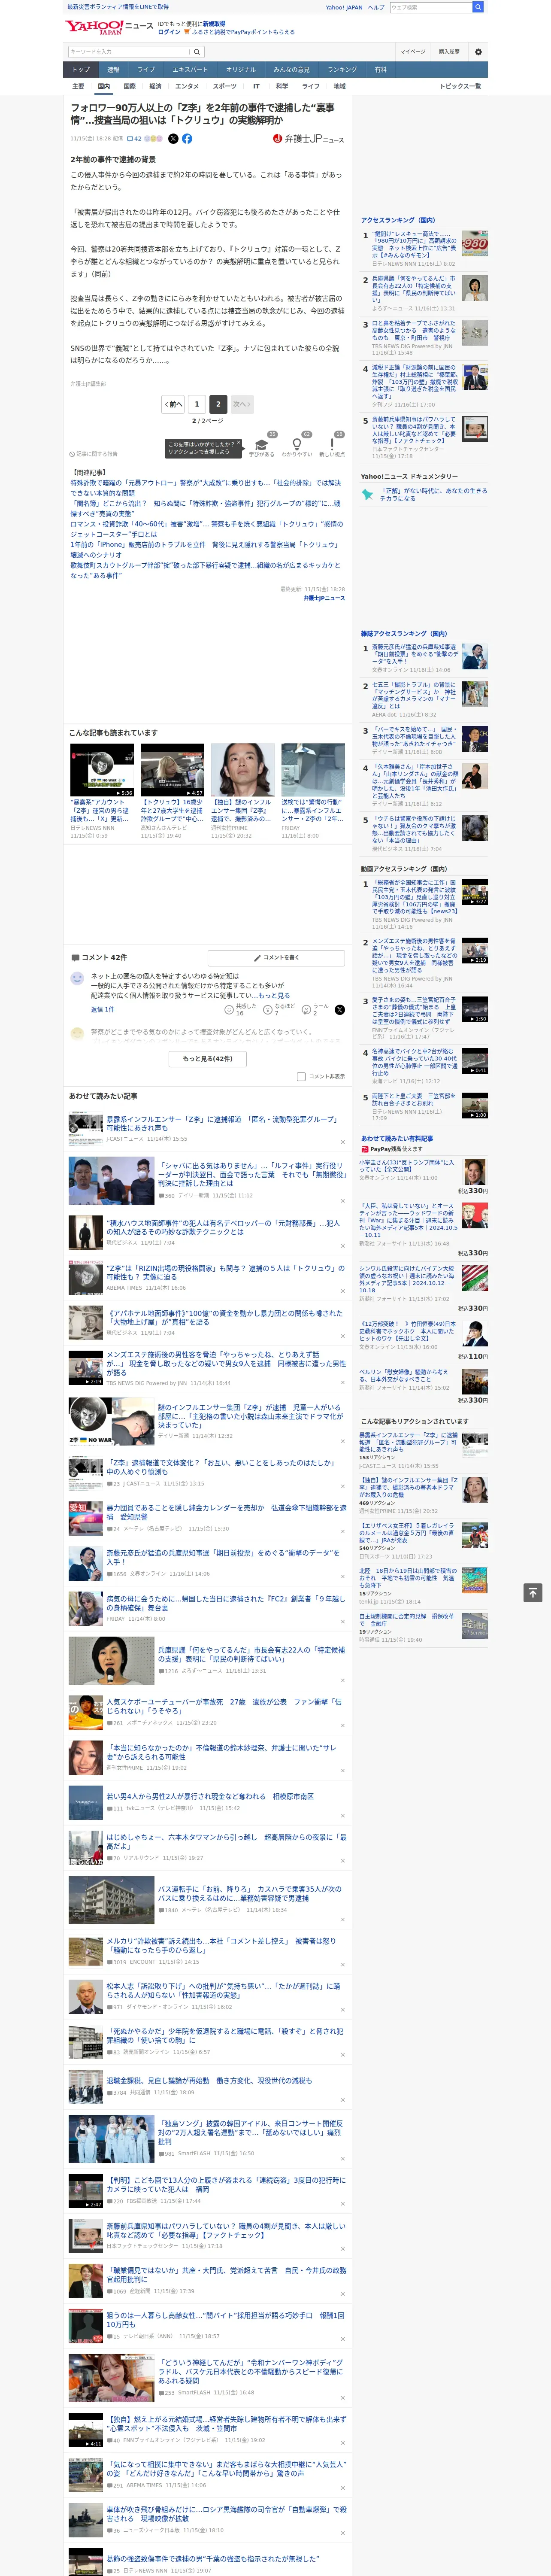Share article on X icon under headline
This screenshot has width=551, height=2576.
[173, 139]
